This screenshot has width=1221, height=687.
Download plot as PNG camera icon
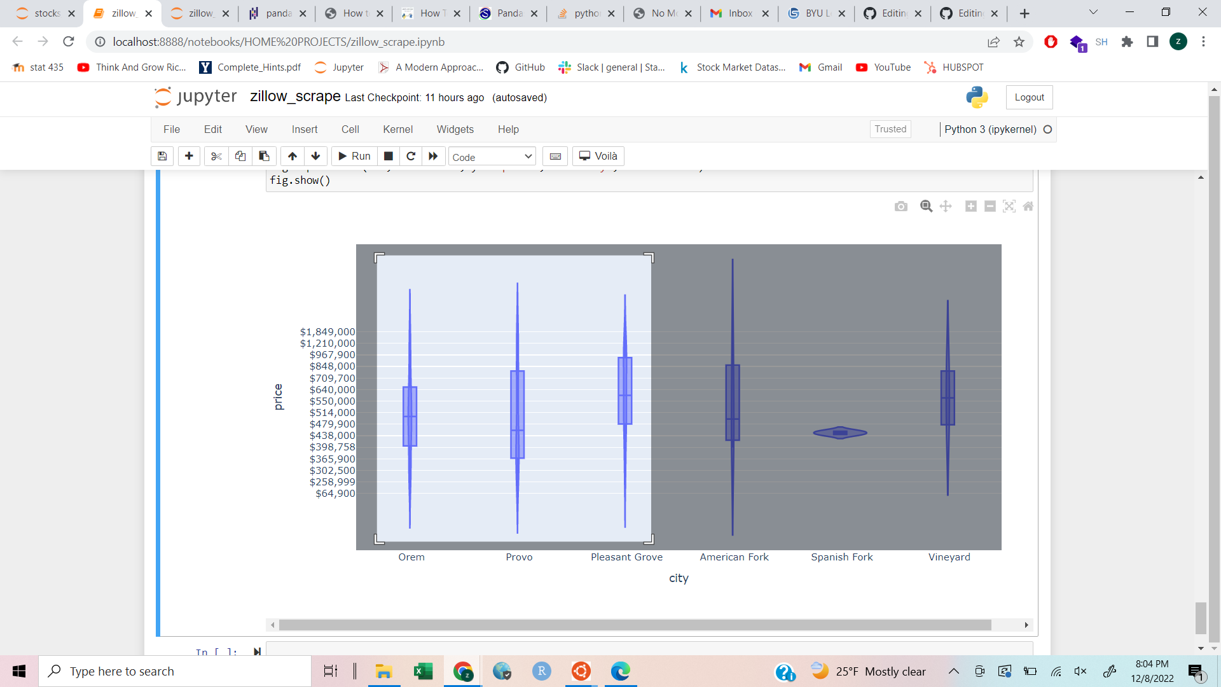pos(900,206)
